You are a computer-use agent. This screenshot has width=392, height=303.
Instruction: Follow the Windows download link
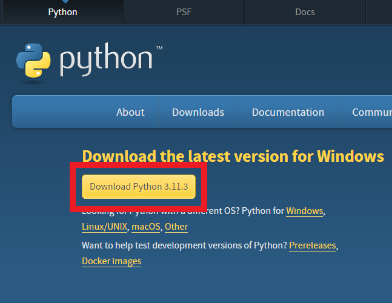coord(305,211)
